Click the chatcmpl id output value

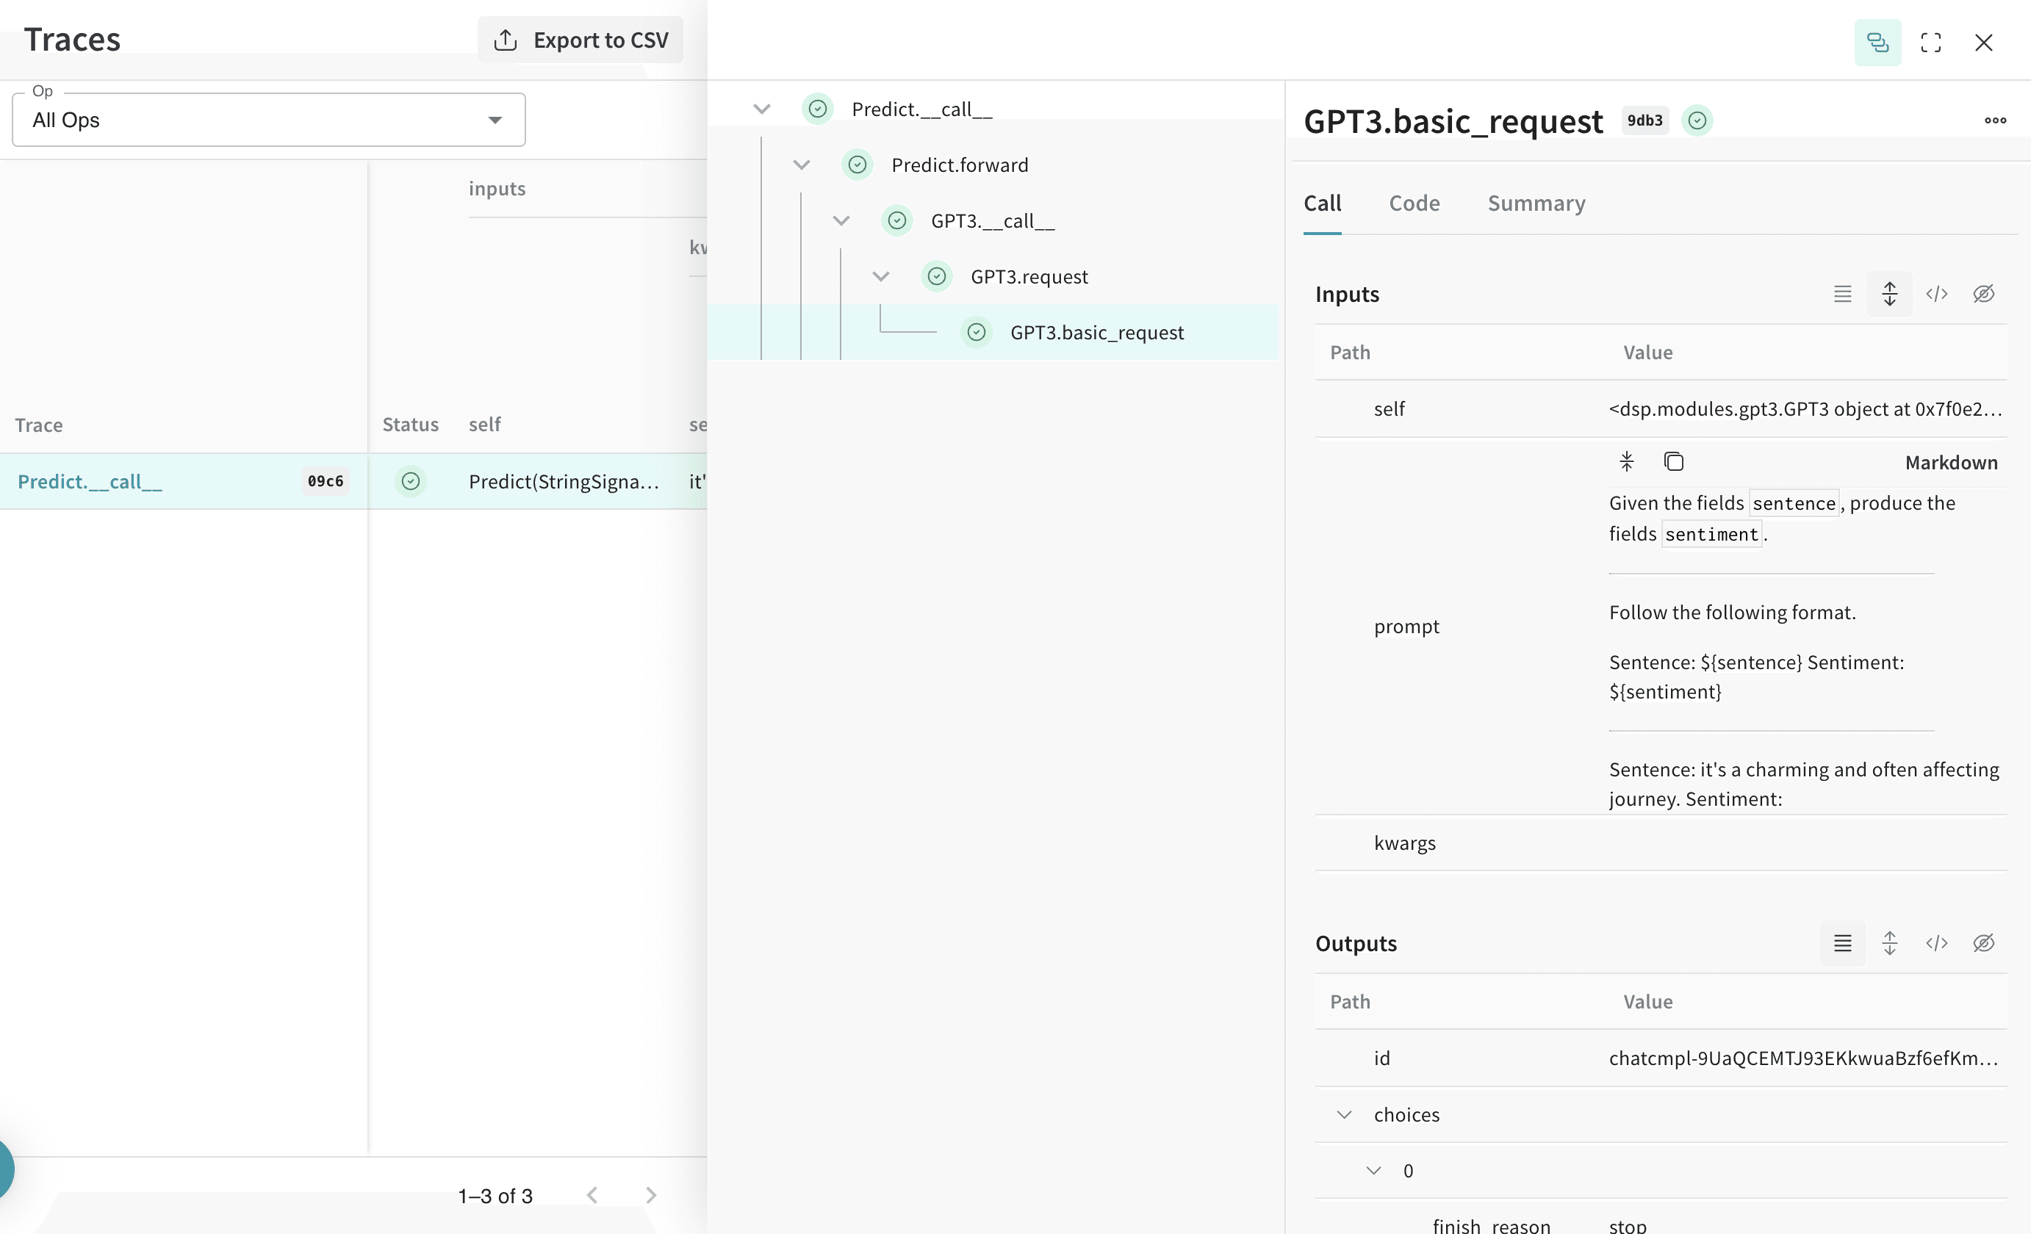tap(1803, 1058)
